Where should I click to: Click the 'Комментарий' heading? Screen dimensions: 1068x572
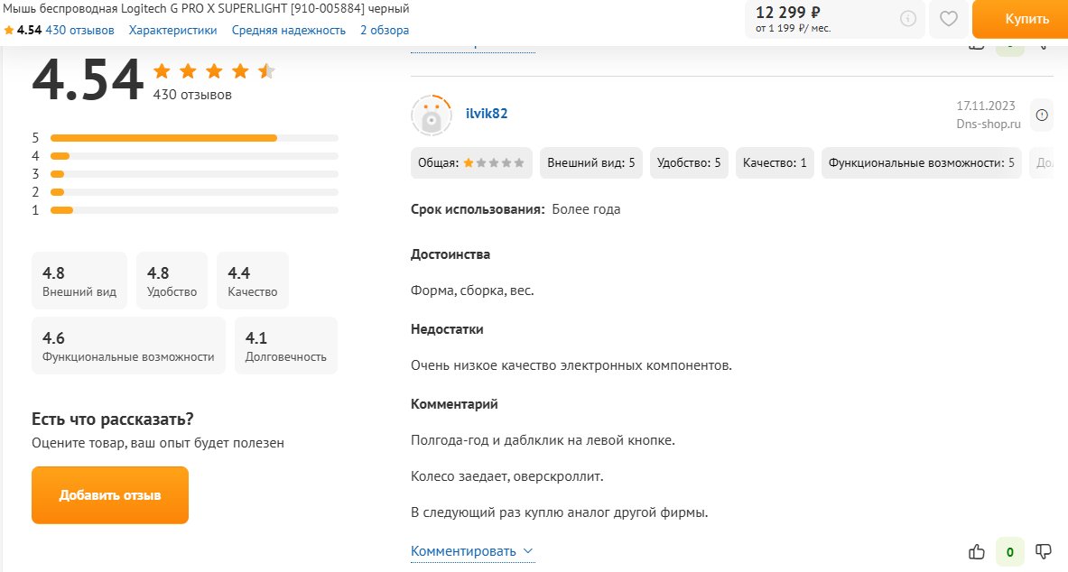pyautogui.click(x=454, y=404)
